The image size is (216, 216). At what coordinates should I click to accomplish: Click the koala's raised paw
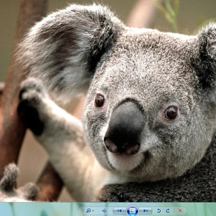pyautogui.click(x=31, y=105)
